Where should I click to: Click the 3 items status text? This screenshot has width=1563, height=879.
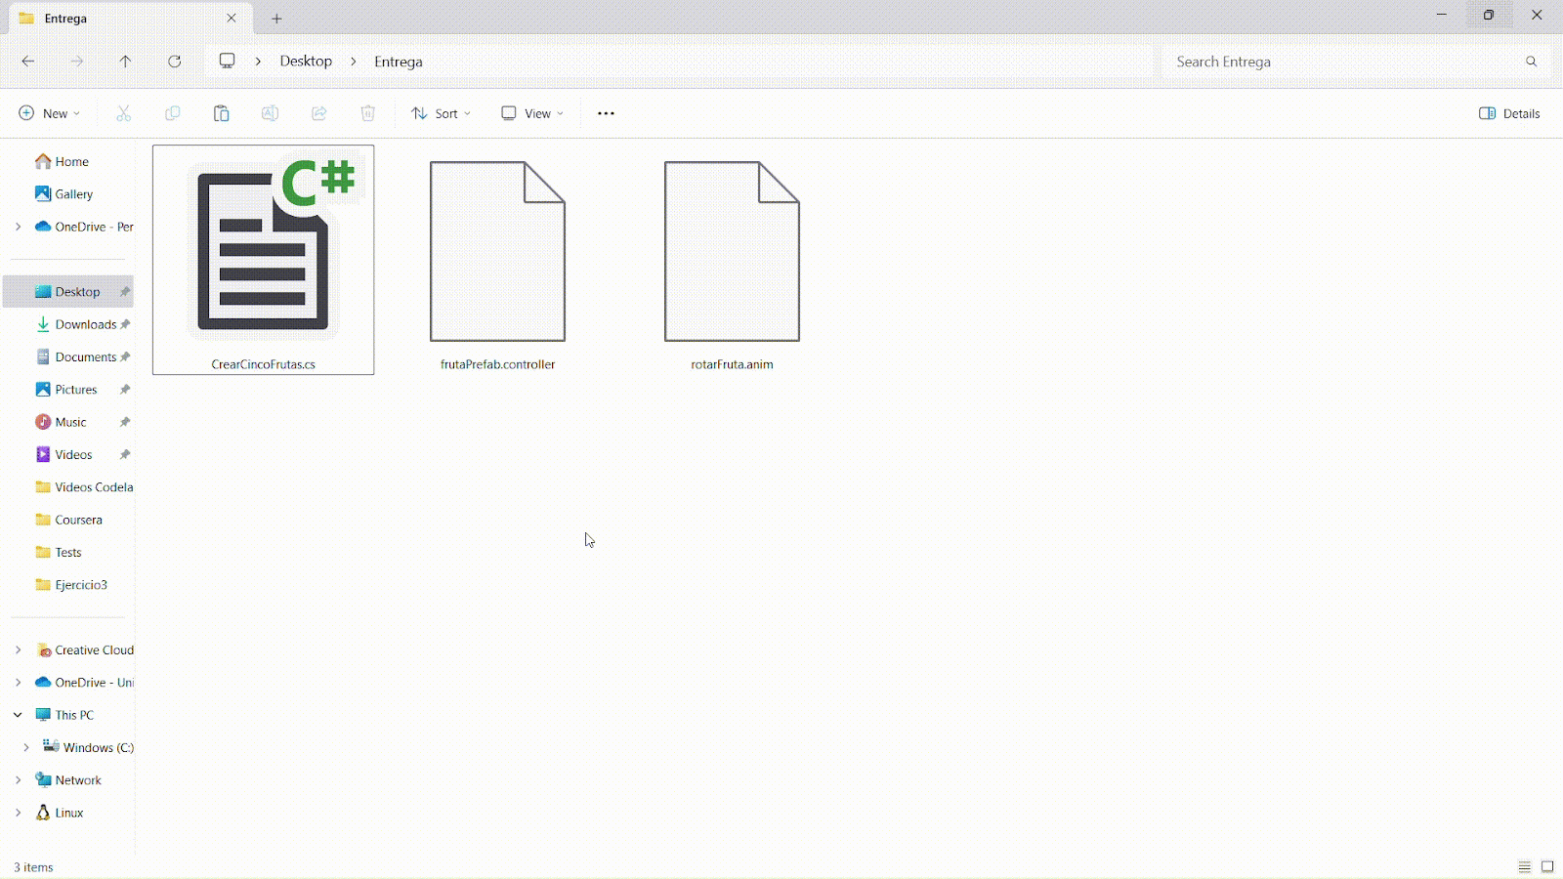(x=33, y=867)
